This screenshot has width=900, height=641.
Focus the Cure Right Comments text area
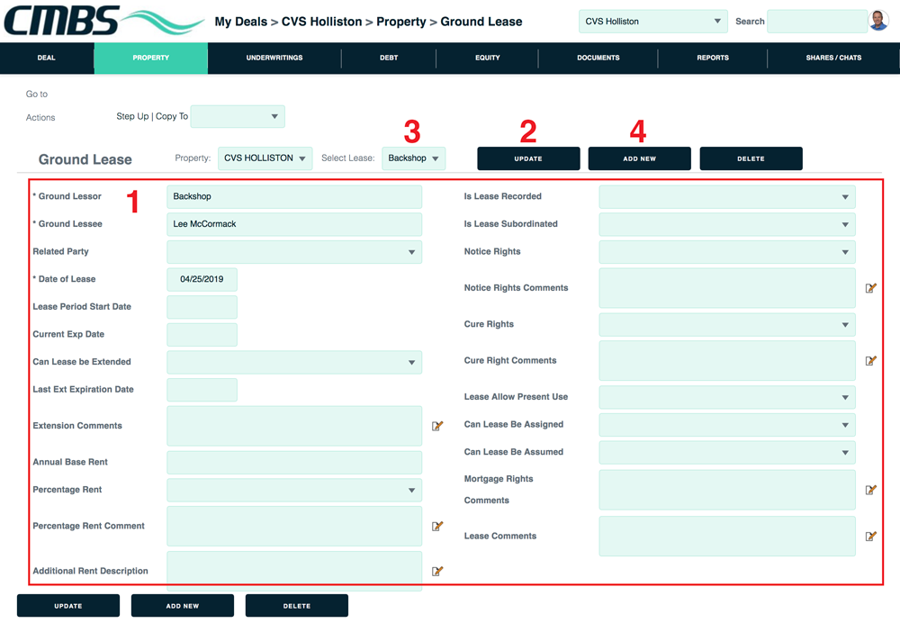727,361
